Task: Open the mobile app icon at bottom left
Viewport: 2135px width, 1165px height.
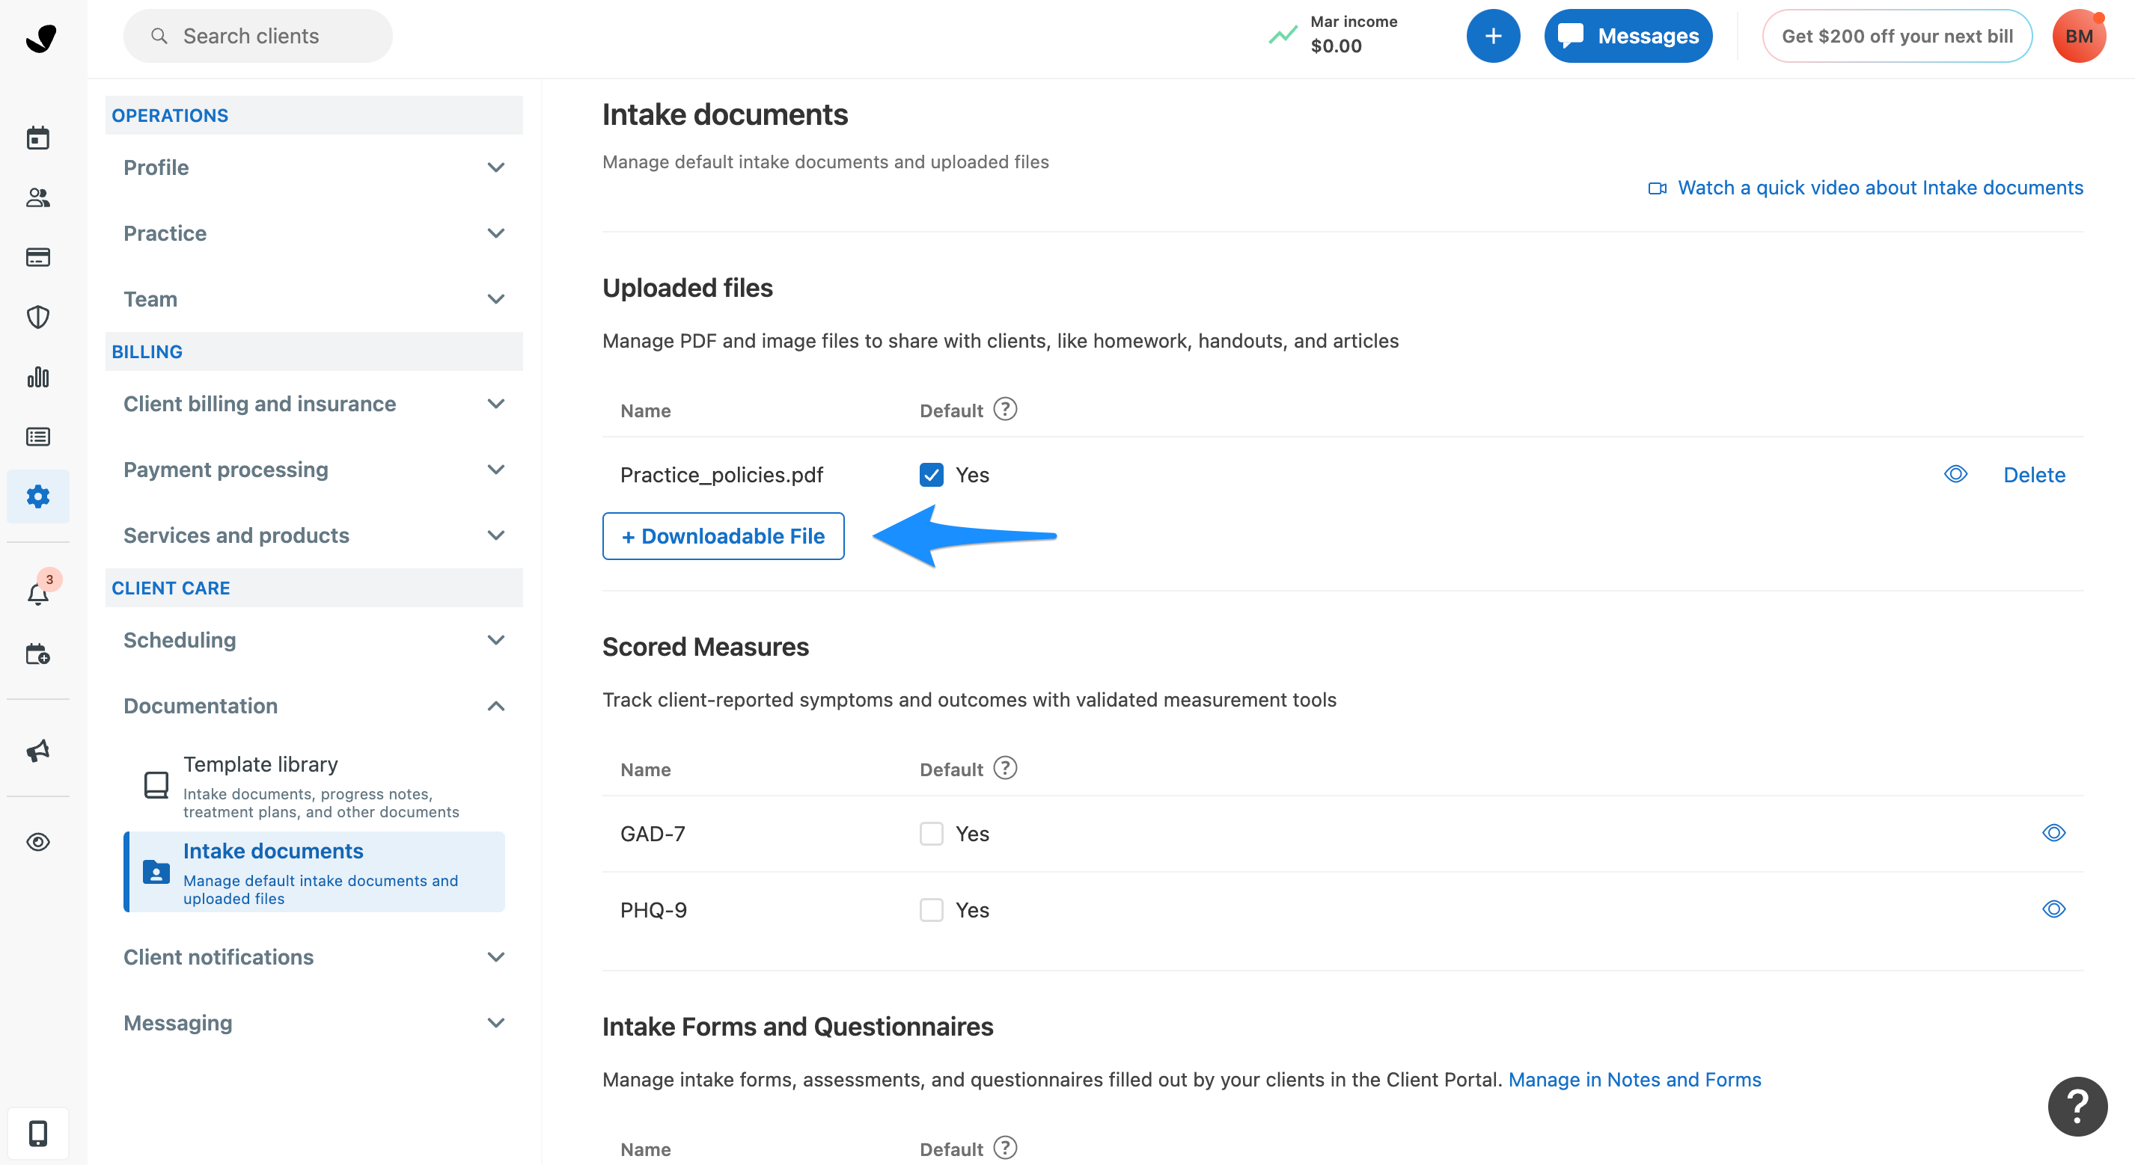Action: (38, 1133)
